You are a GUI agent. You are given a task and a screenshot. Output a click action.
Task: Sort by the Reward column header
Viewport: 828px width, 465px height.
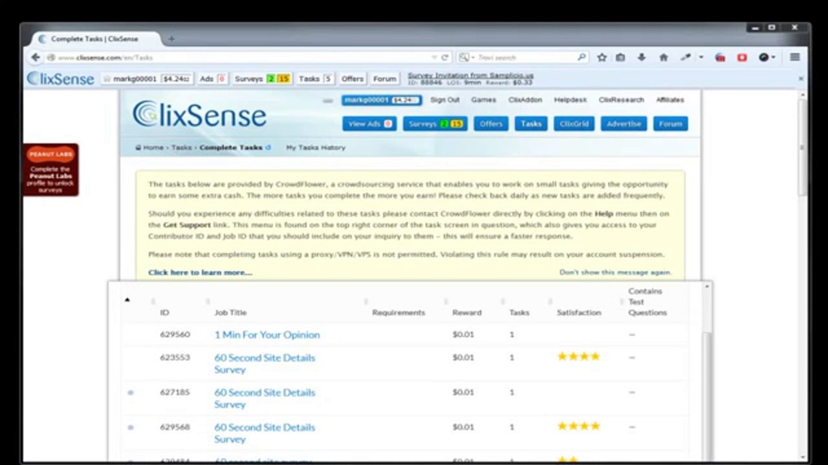click(467, 313)
